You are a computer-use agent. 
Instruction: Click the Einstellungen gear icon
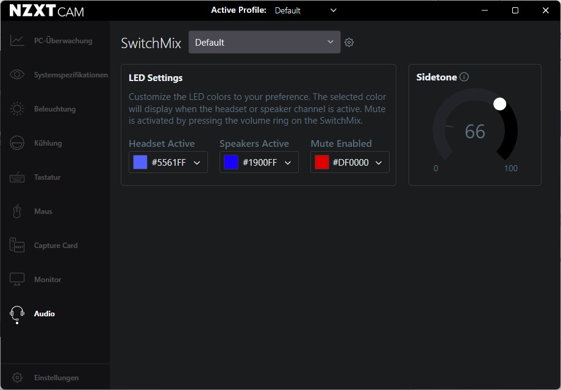point(17,377)
